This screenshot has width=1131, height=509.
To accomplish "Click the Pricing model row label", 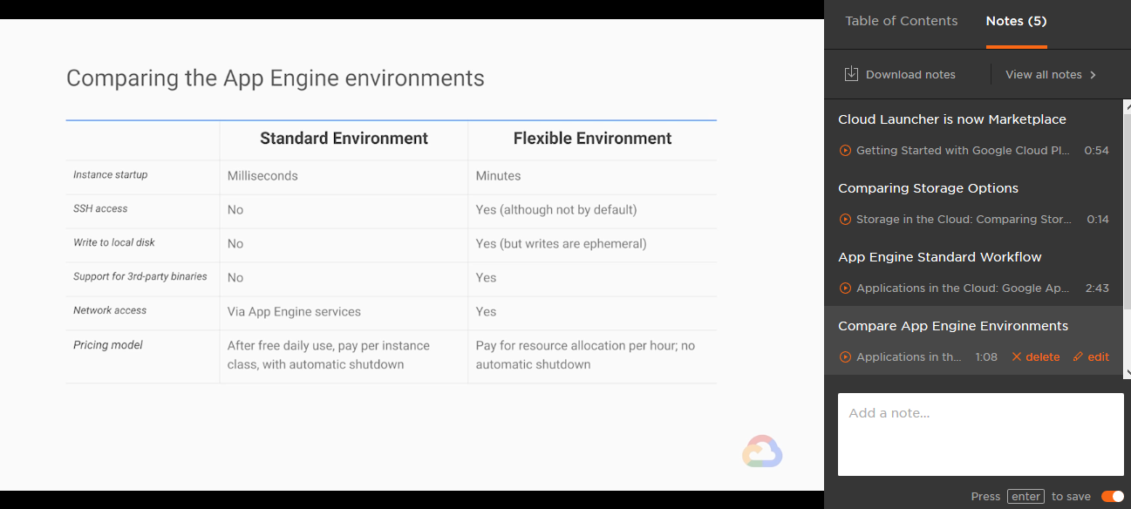I will tap(108, 345).
